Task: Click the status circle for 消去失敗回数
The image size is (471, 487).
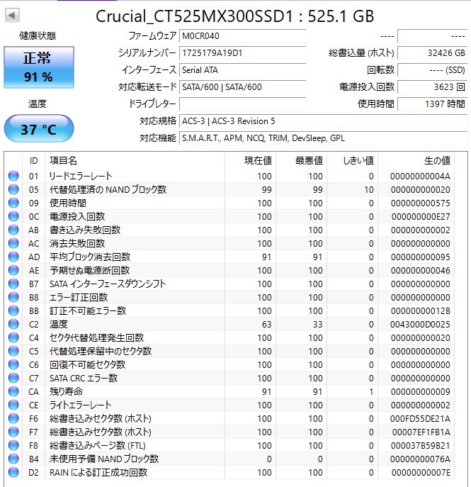Action: tap(13, 244)
